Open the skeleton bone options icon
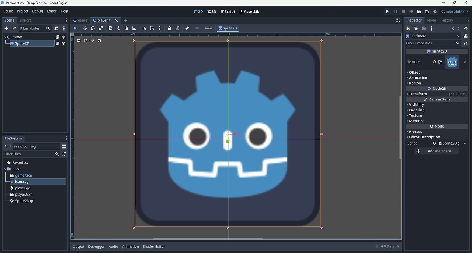 tap(187, 28)
